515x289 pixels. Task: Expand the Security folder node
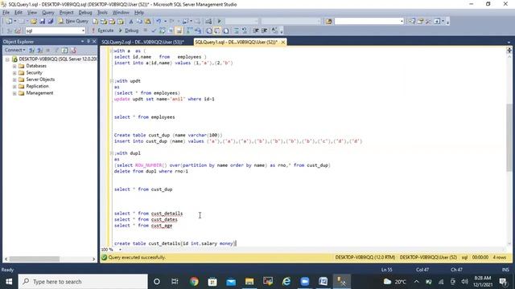14,73
